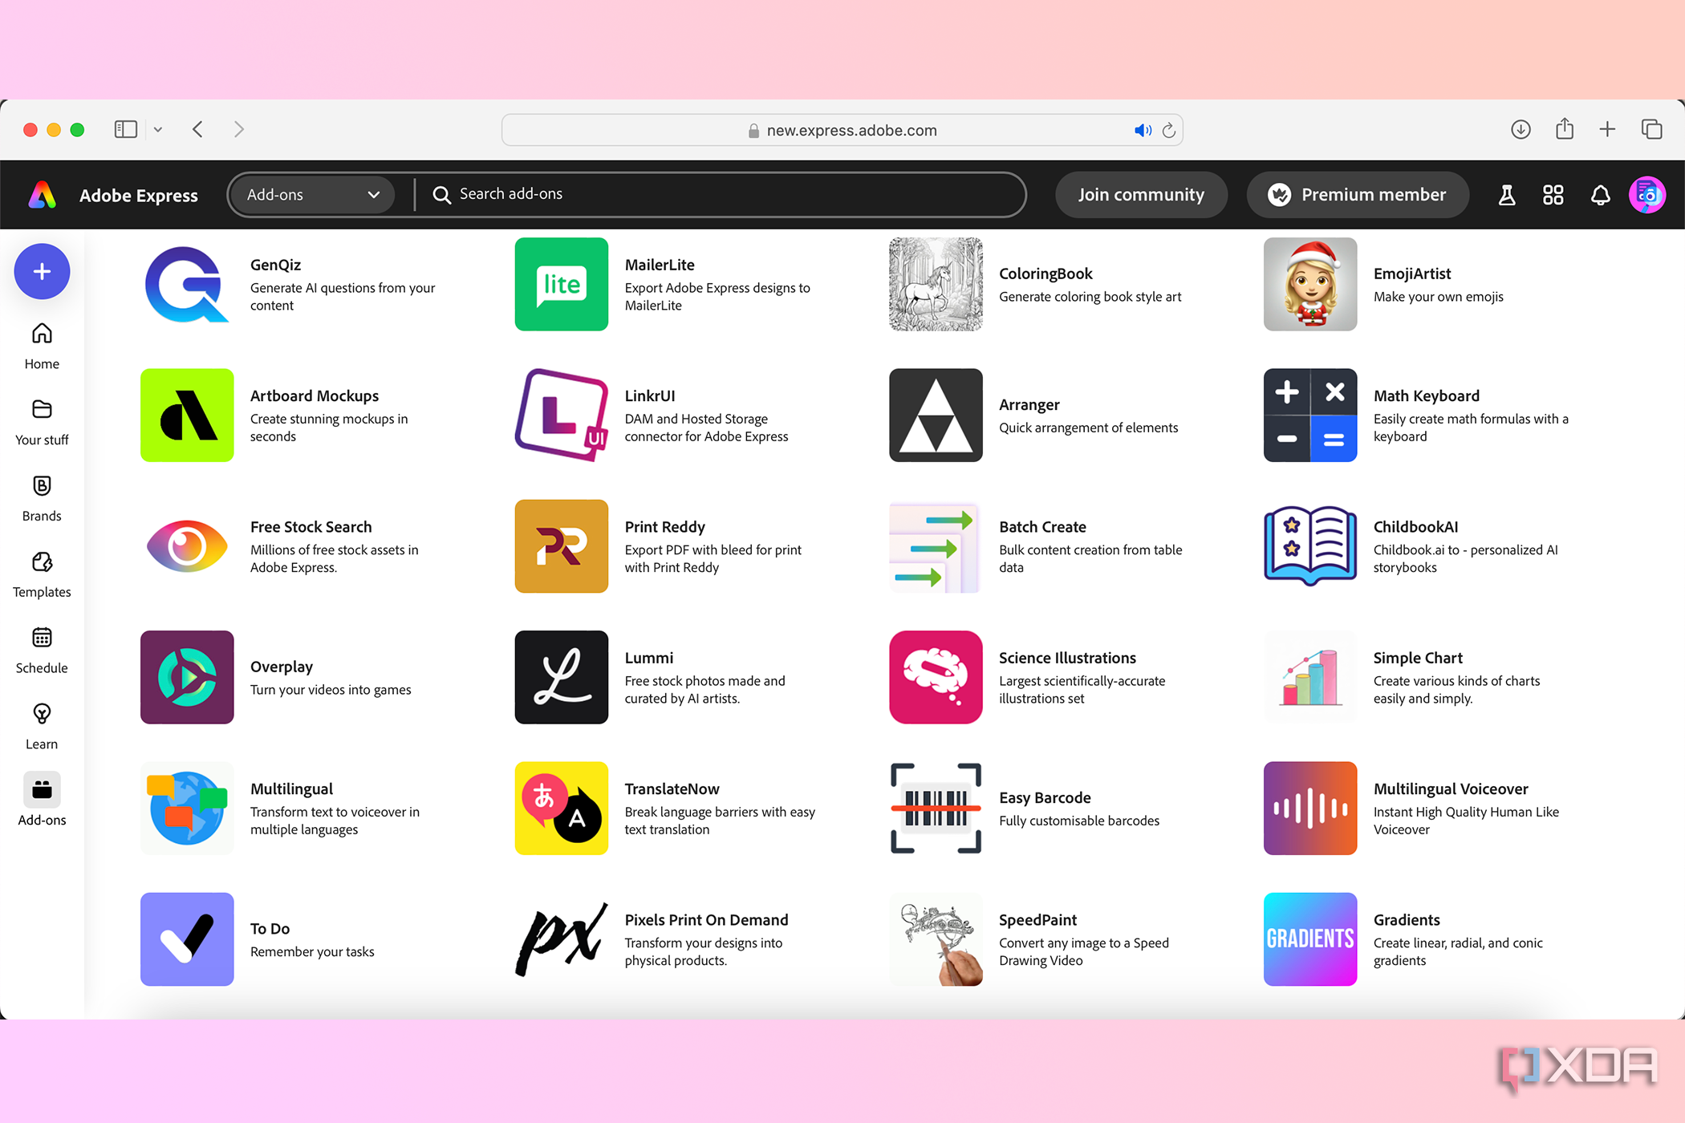The width and height of the screenshot is (1685, 1123).
Task: Open Learn lightbulb in sidebar
Action: tap(42, 728)
